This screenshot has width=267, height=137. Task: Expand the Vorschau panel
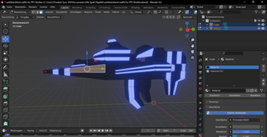[235, 102]
